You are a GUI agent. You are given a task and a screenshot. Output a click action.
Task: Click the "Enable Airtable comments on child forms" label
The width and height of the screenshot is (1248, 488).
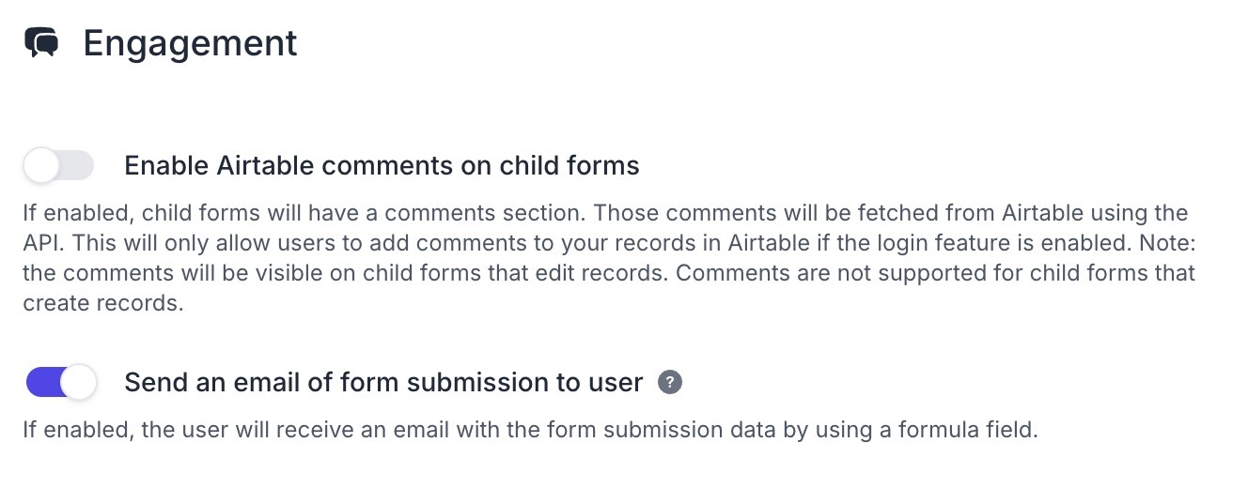382,166
